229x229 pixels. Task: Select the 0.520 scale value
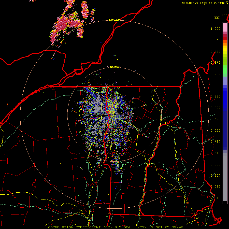(216, 131)
